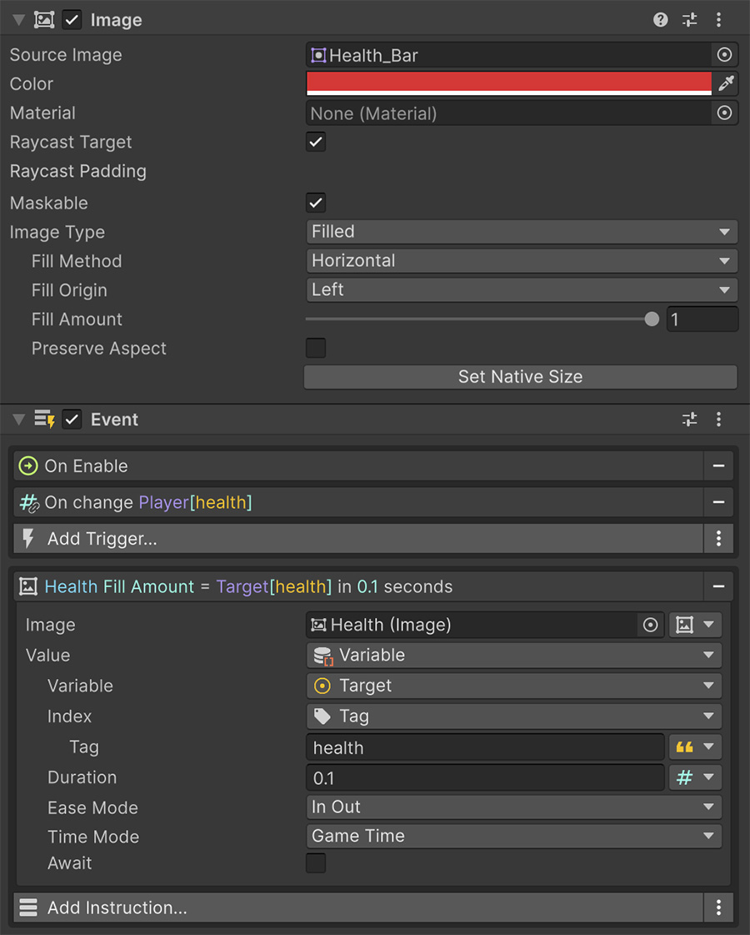Screen dimensions: 750x935
Task: Open the Fill Origin dropdown
Action: (522, 289)
